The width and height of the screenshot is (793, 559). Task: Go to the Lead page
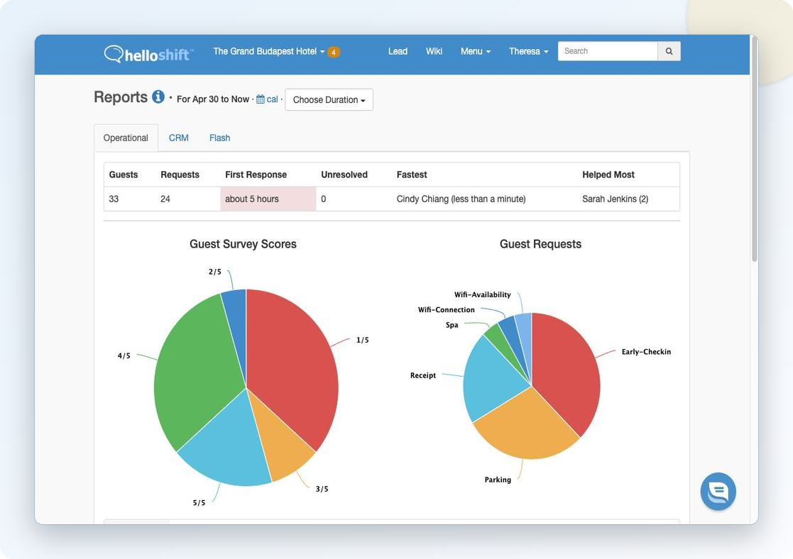coord(398,51)
